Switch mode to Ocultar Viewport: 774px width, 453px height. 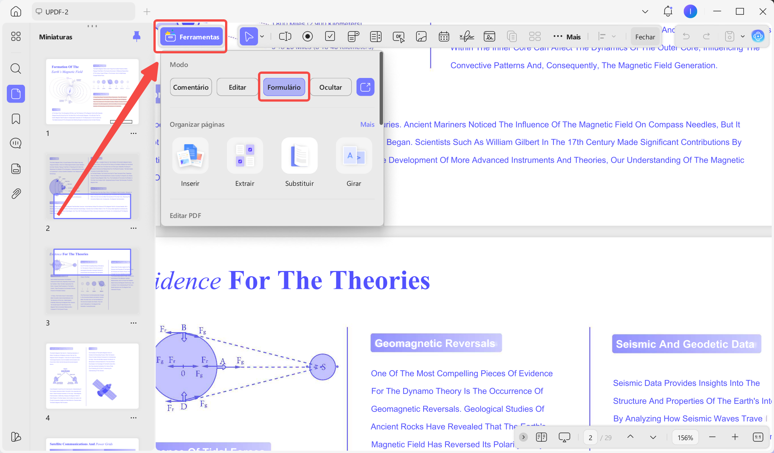pos(331,87)
